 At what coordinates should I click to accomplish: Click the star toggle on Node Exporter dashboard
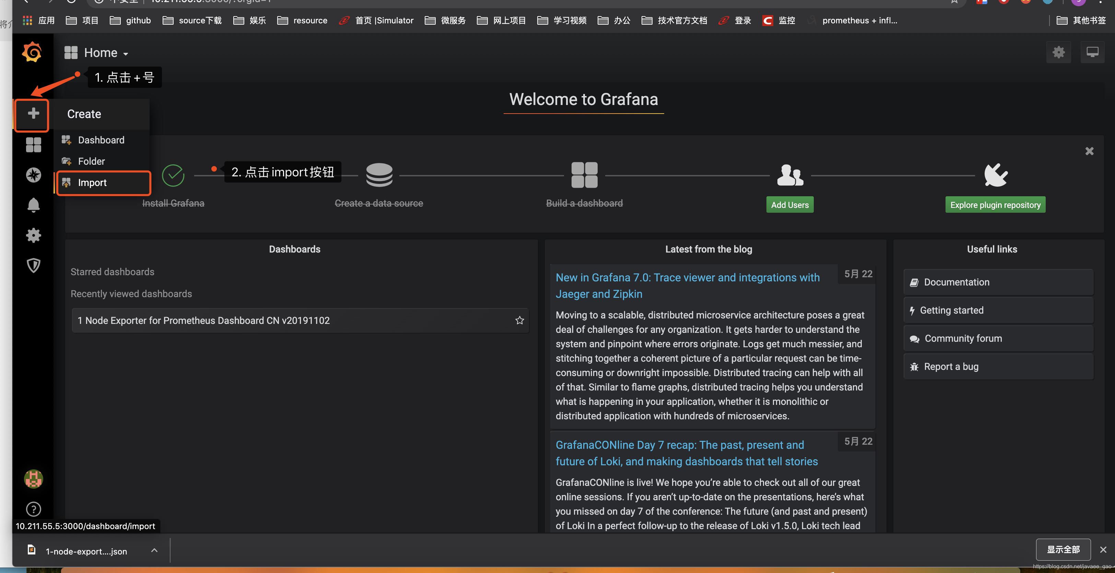pos(519,320)
